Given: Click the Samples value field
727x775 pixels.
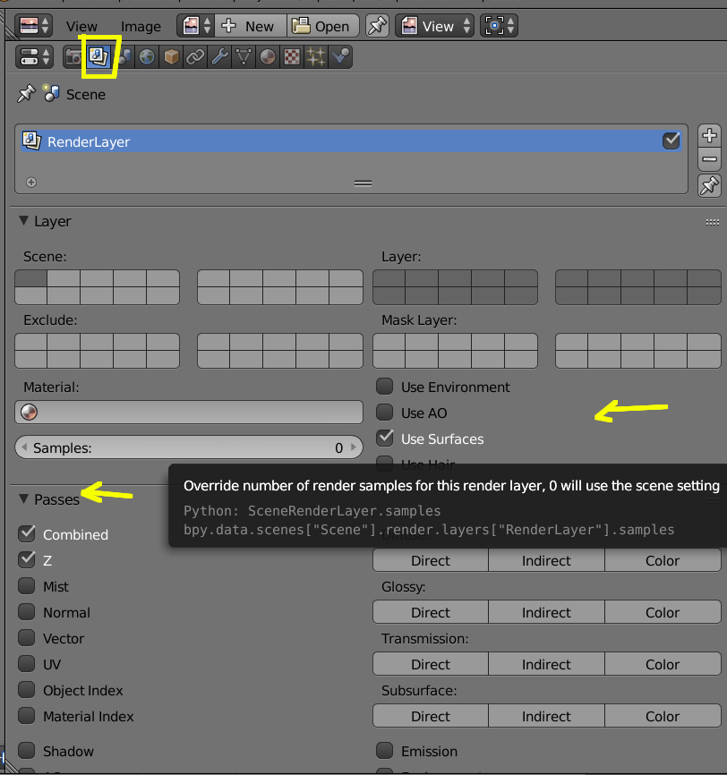Looking at the screenshot, I should (189, 447).
